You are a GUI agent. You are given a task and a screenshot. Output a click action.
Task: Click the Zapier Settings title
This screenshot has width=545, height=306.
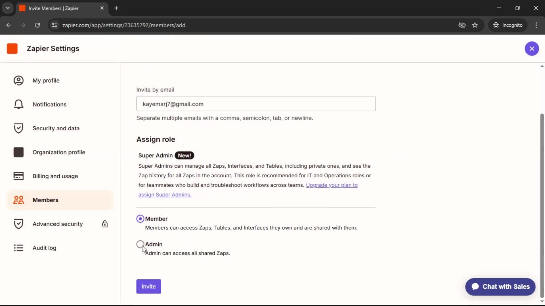click(53, 48)
